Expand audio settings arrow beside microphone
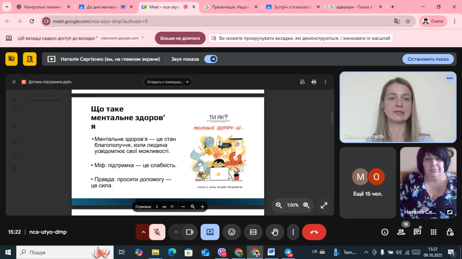 (x=143, y=232)
